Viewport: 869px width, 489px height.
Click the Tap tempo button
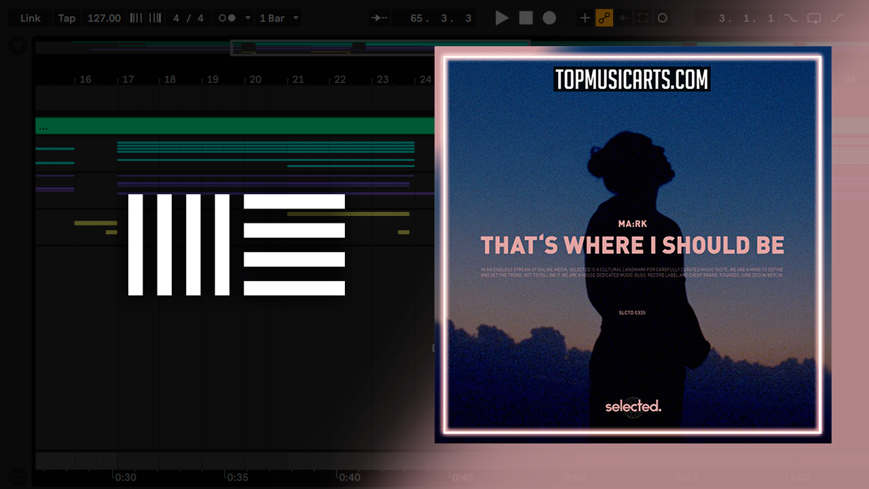pos(67,18)
